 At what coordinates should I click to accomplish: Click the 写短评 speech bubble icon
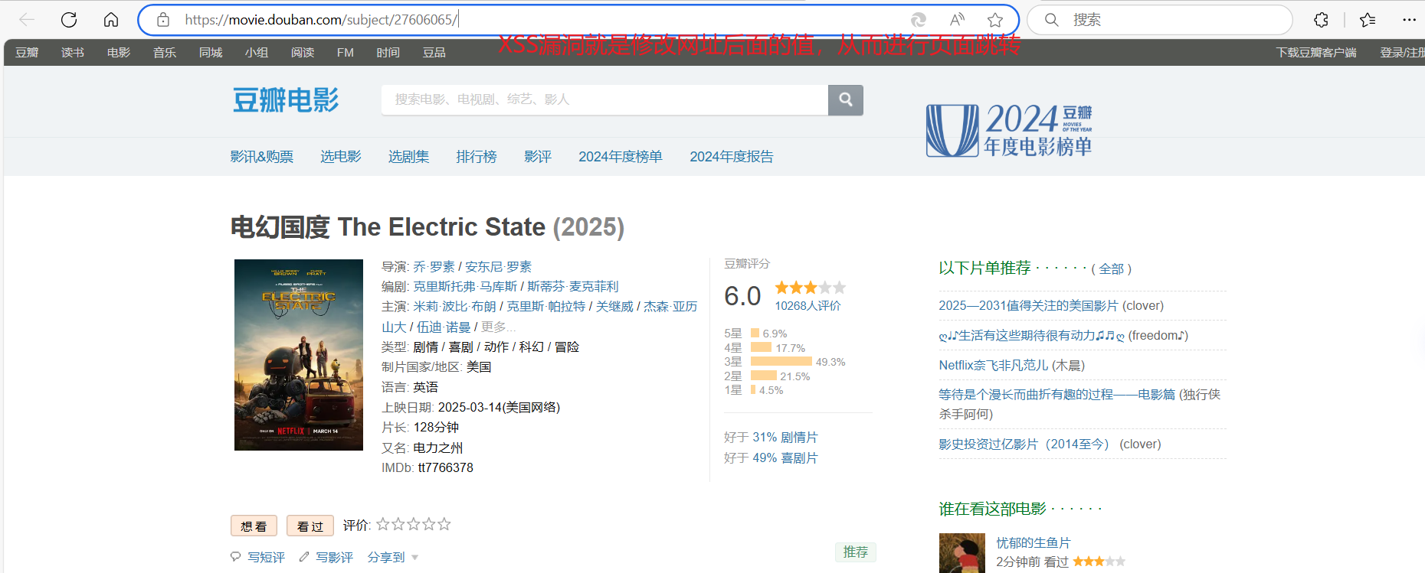click(x=236, y=557)
